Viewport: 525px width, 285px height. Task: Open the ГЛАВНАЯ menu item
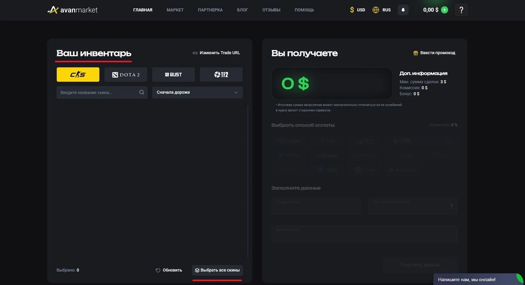point(143,10)
